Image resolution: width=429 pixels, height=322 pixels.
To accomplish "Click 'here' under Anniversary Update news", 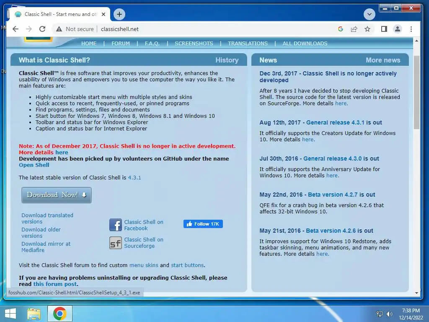I will 332,176.
